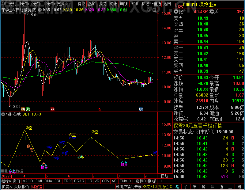The height and width of the screenshot is (190, 245).
Task: Show more indicators with > arrow
Action: [x=130, y=181]
